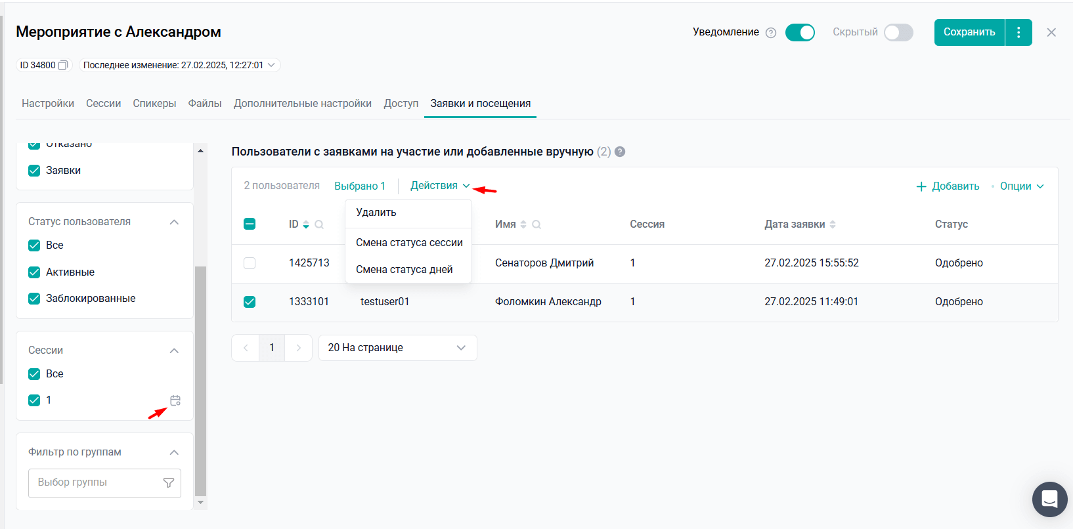Click the filter panel scrollbar thumb
The height and width of the screenshot is (529, 1073).
tap(201, 381)
